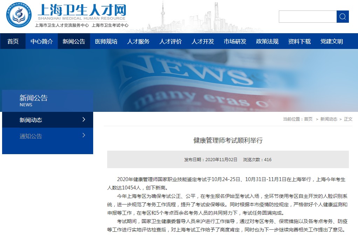Open the 首页 navigation menu item
358x237 pixels.
[13, 41]
